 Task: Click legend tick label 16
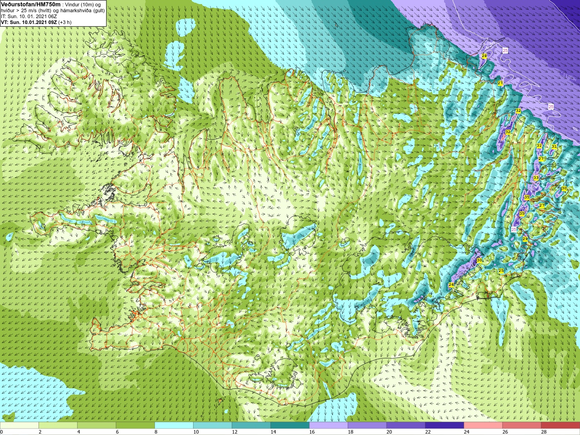pos(312,432)
